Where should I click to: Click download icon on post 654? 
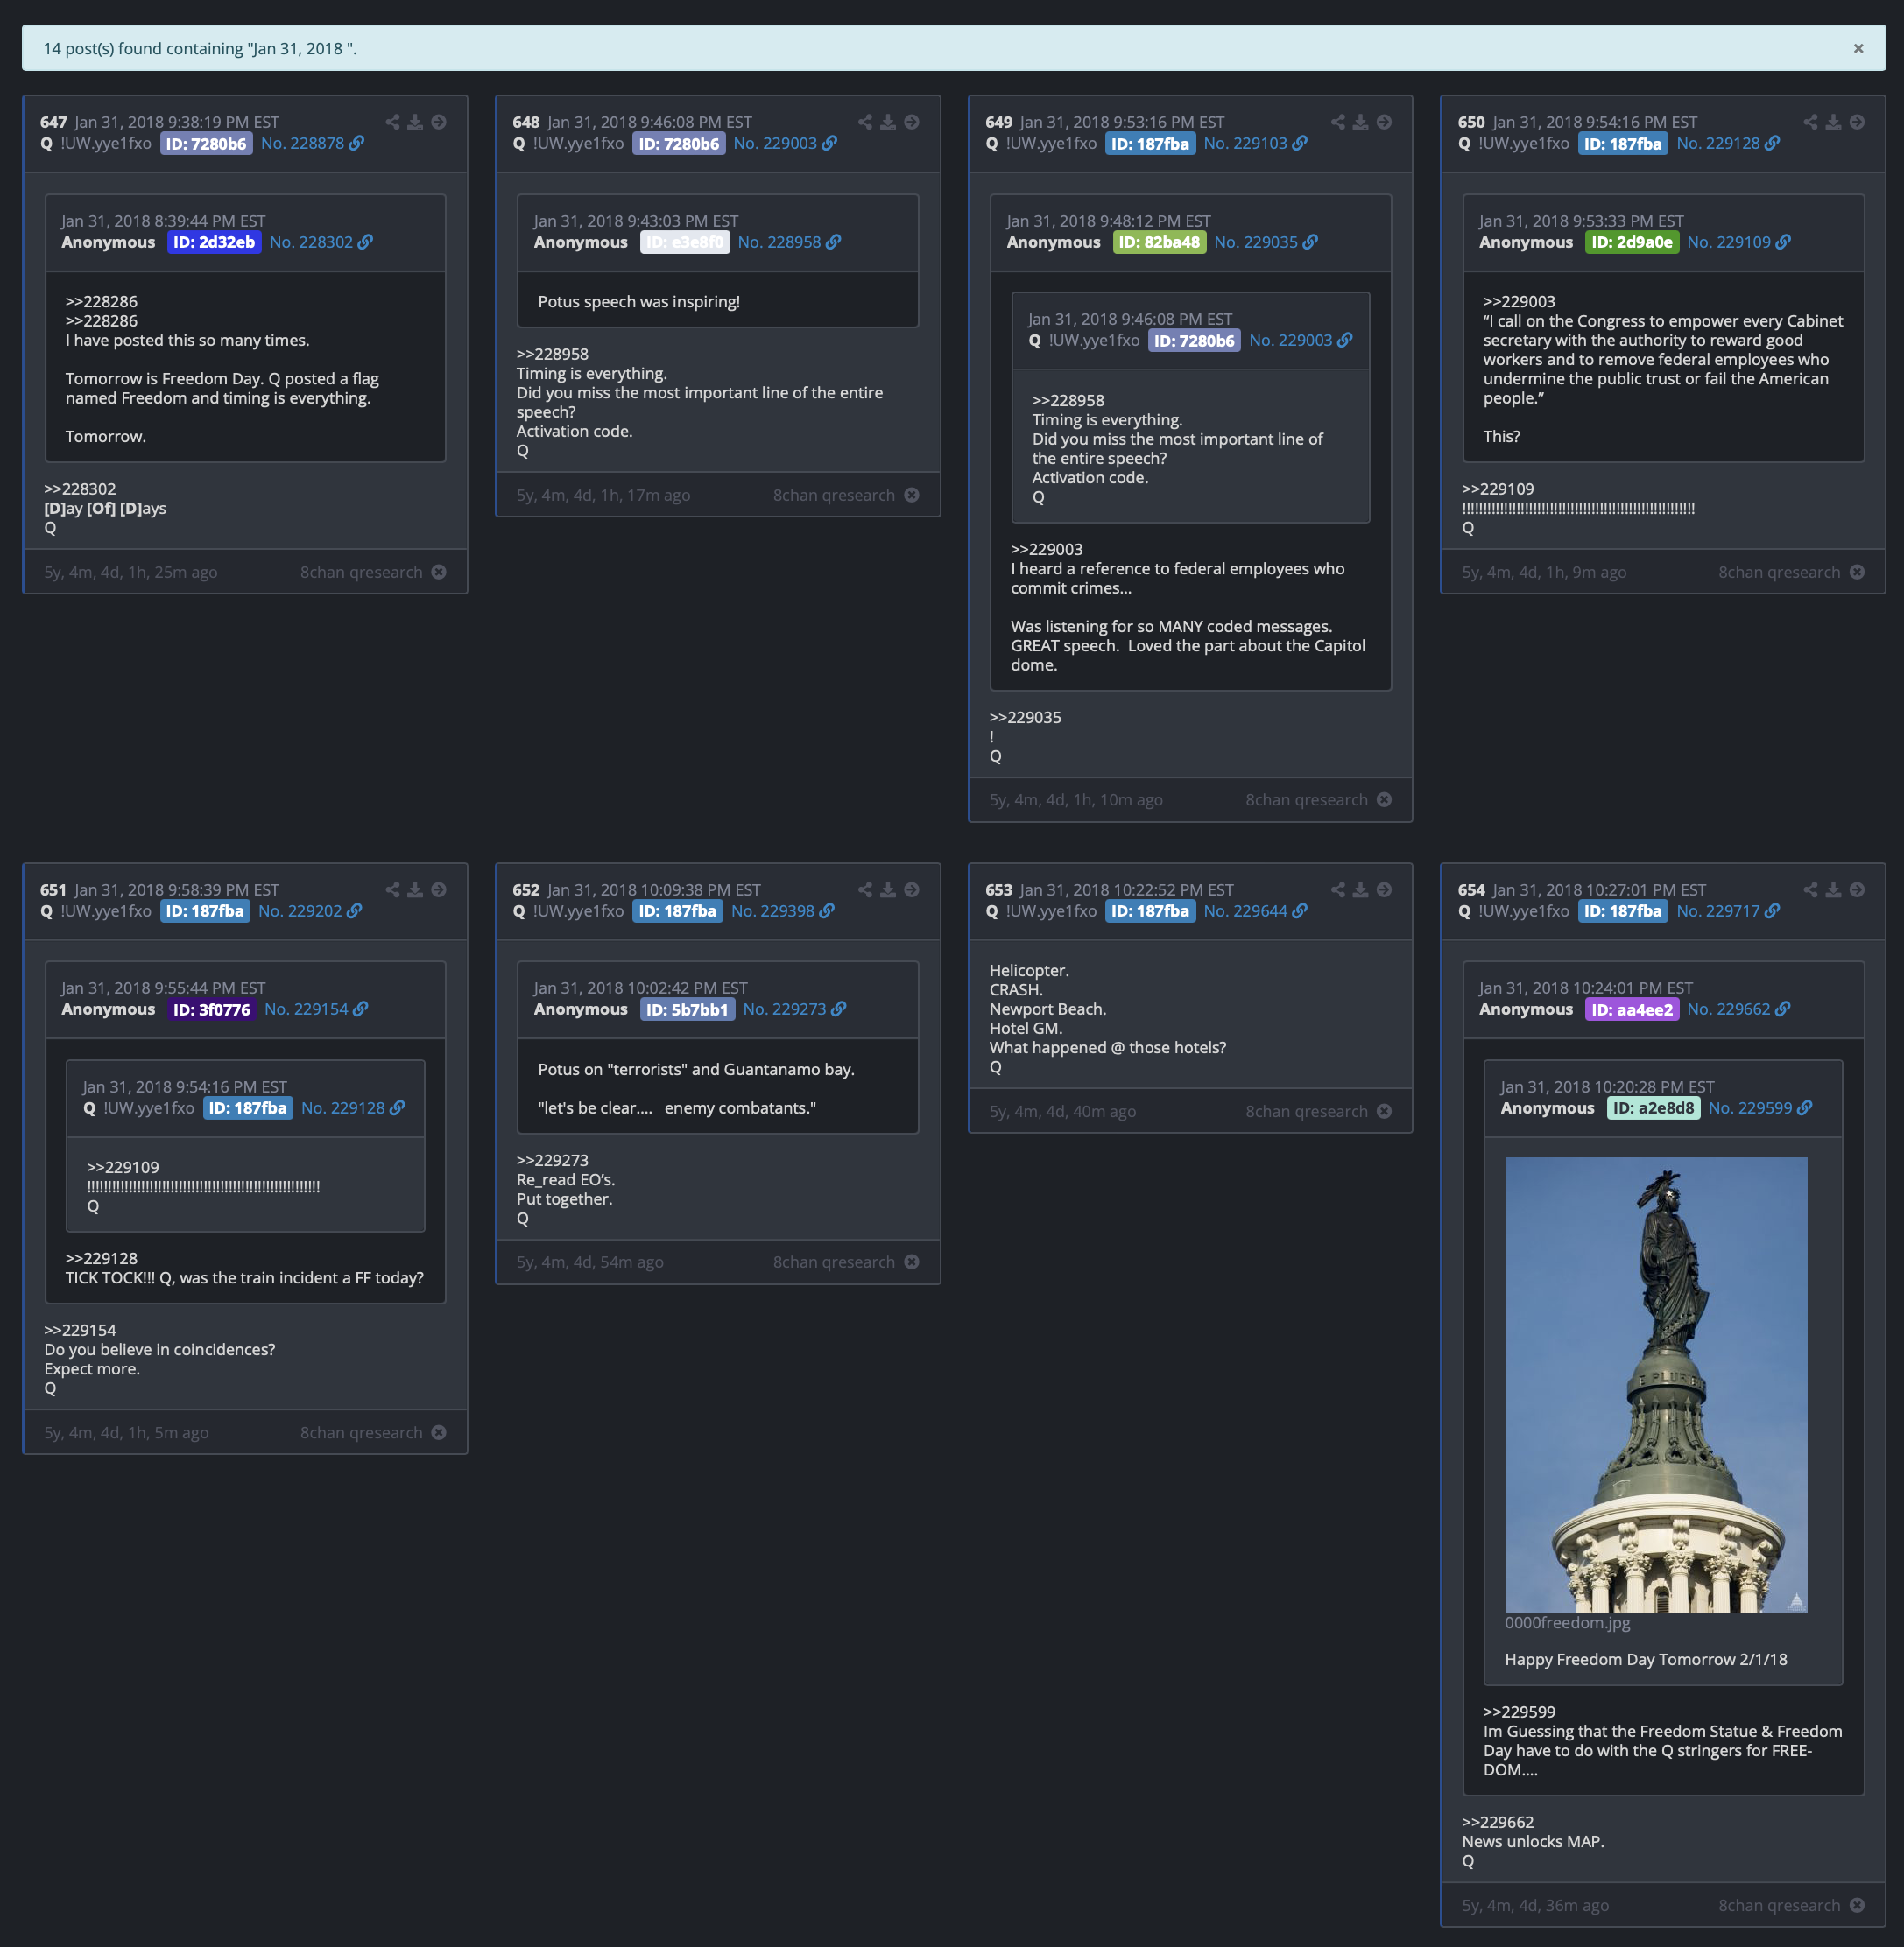tap(1833, 889)
